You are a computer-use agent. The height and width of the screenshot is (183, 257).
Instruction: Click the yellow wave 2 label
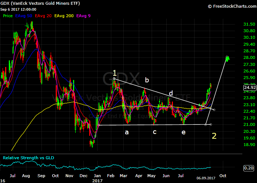pos(214,136)
